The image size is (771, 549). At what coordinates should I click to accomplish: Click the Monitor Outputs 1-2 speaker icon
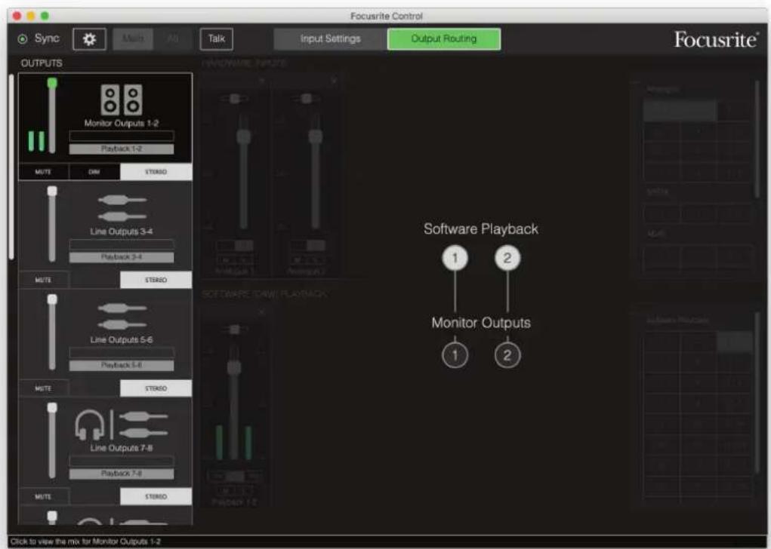(122, 100)
